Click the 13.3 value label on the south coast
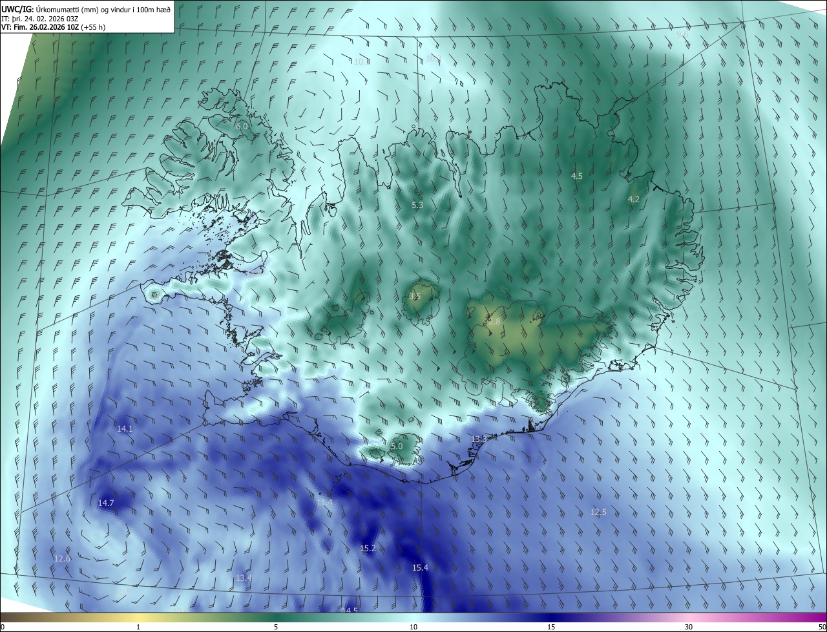Image resolution: width=827 pixels, height=632 pixels. click(x=479, y=439)
